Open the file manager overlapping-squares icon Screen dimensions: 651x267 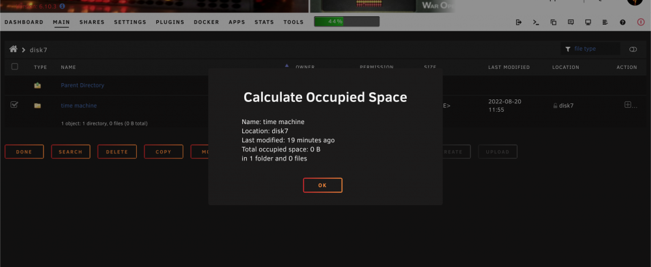click(x=553, y=22)
